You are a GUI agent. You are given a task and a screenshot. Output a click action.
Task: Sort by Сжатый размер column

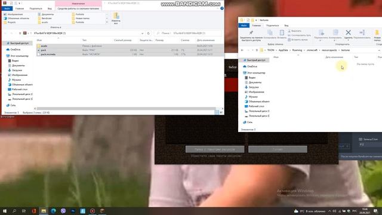coord(123,40)
